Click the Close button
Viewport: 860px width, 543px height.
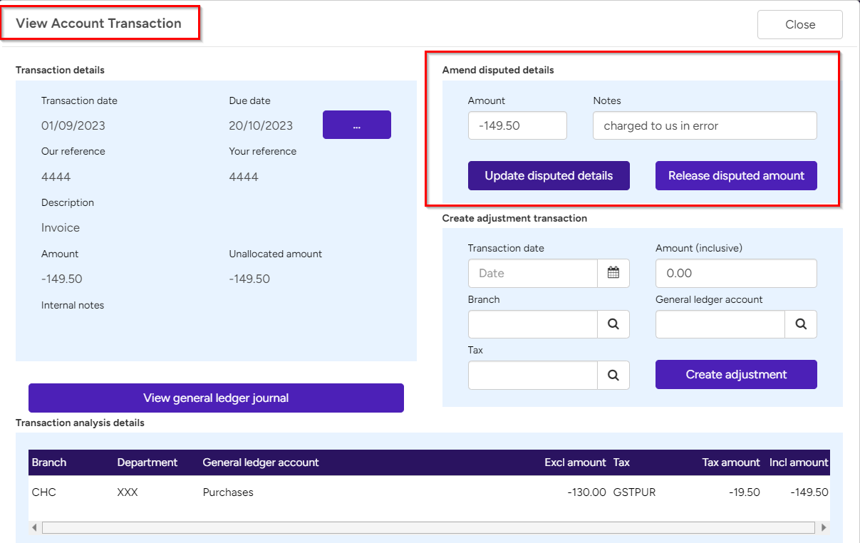799,24
